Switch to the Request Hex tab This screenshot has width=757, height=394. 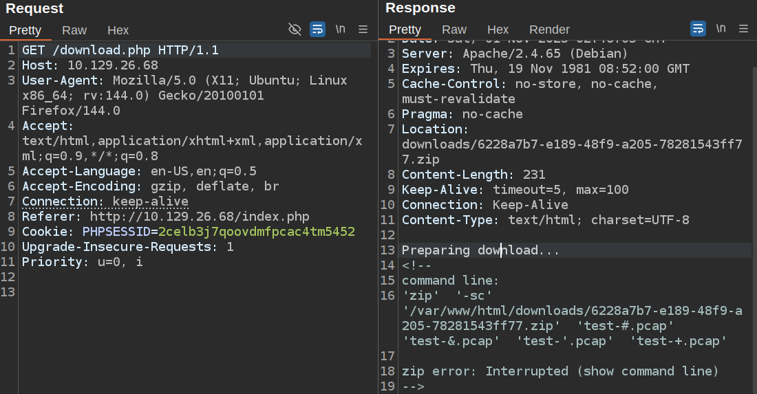coord(118,30)
